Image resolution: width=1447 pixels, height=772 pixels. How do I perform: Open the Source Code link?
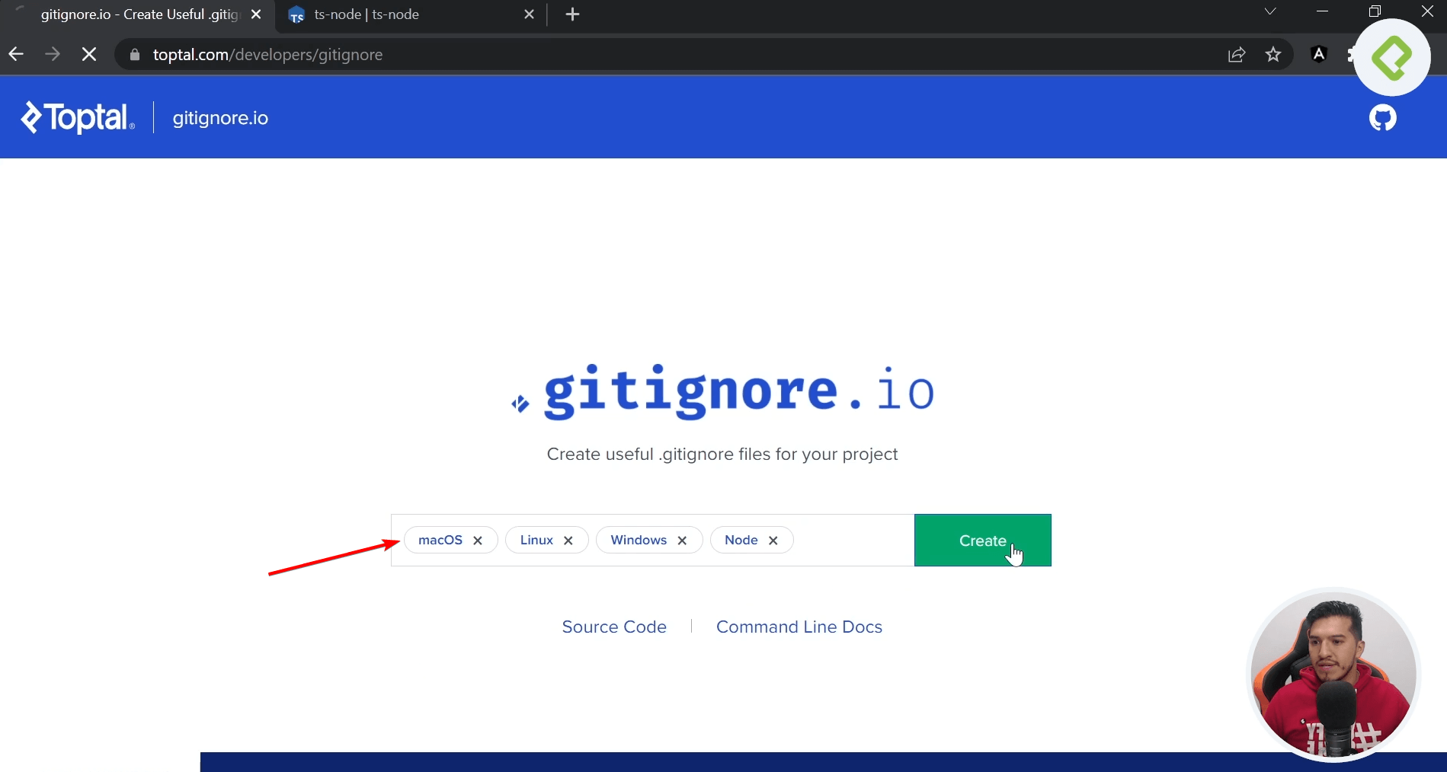(x=614, y=627)
